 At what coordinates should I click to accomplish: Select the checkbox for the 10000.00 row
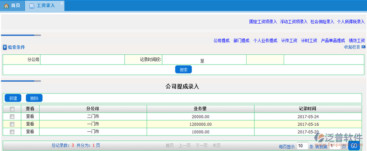[12, 132]
